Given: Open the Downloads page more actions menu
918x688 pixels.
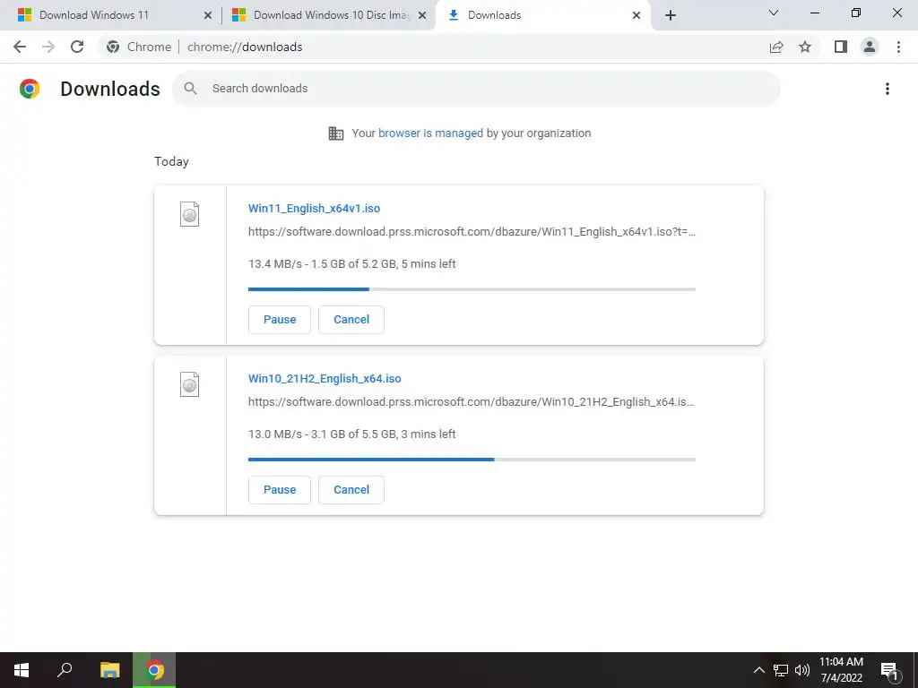Looking at the screenshot, I should point(888,89).
